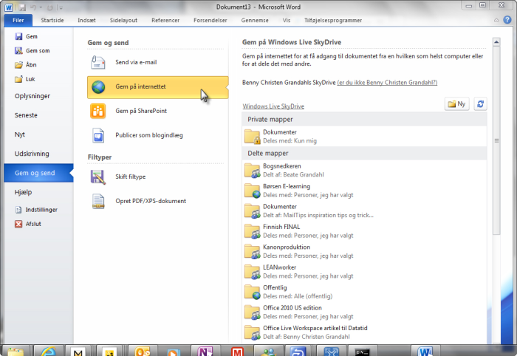The image size is (517, 356).
Task: Switch to the Forsendelser tab
Action: (x=210, y=20)
